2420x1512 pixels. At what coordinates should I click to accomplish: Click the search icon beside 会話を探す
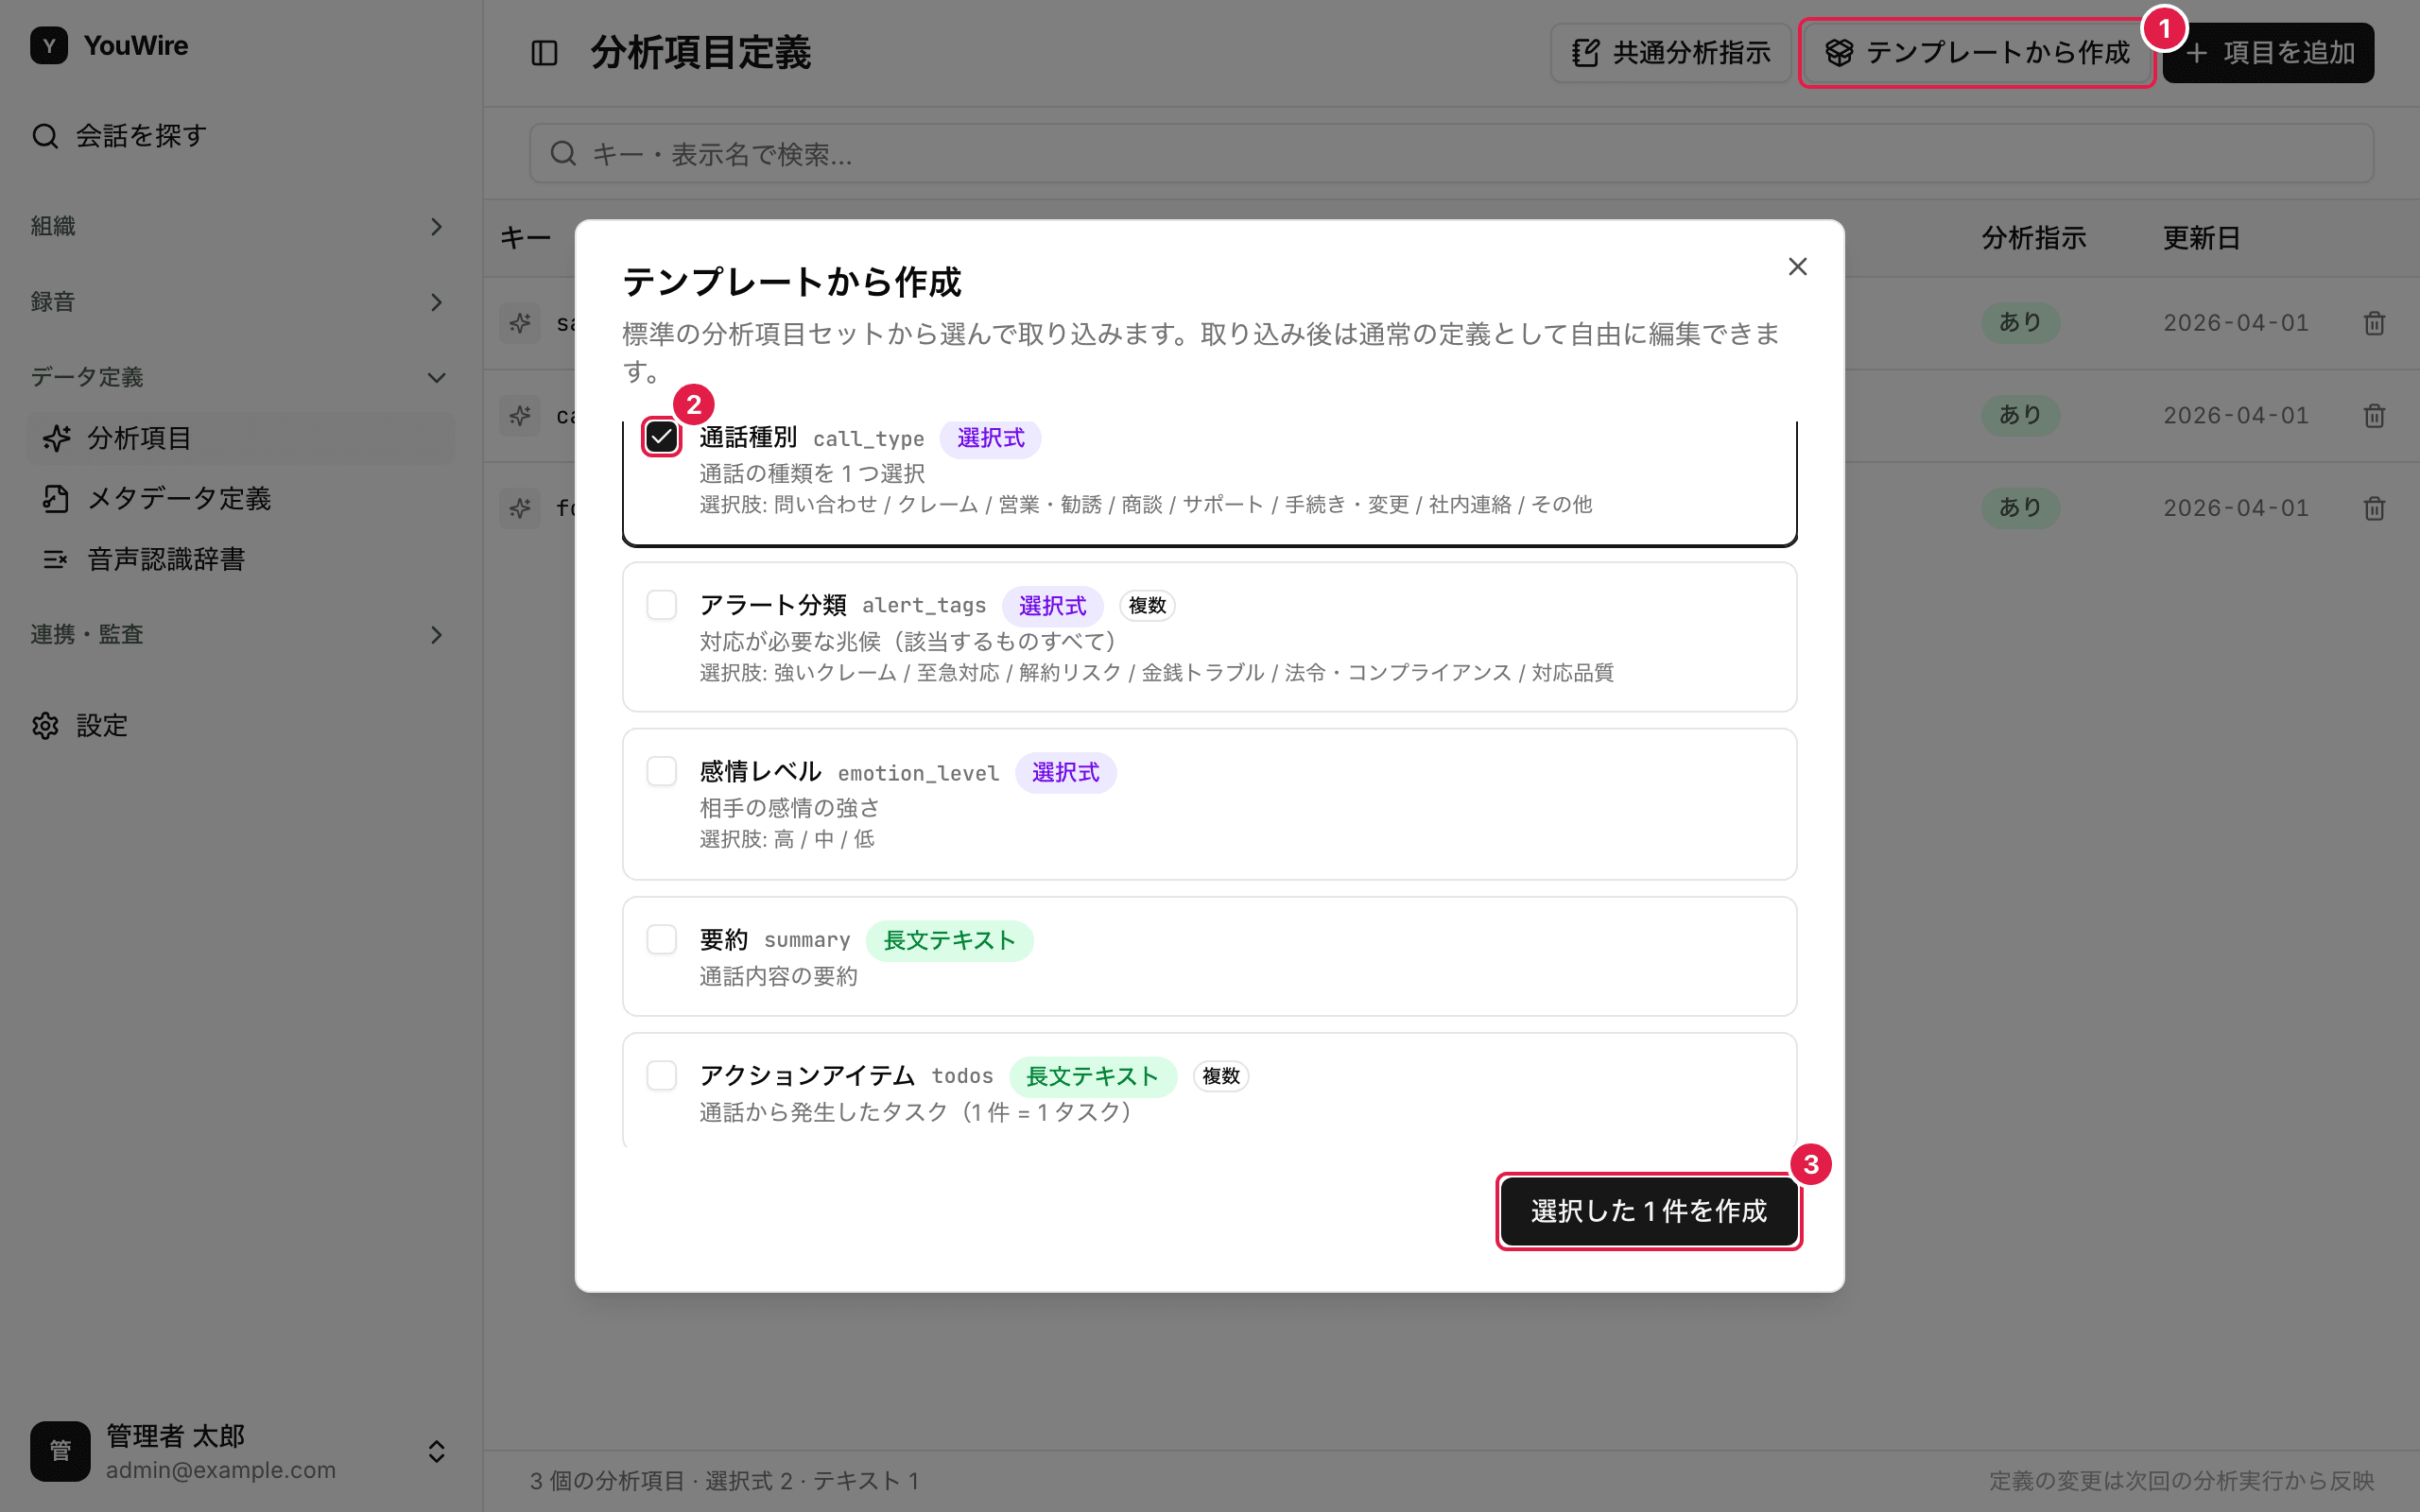tap(45, 136)
